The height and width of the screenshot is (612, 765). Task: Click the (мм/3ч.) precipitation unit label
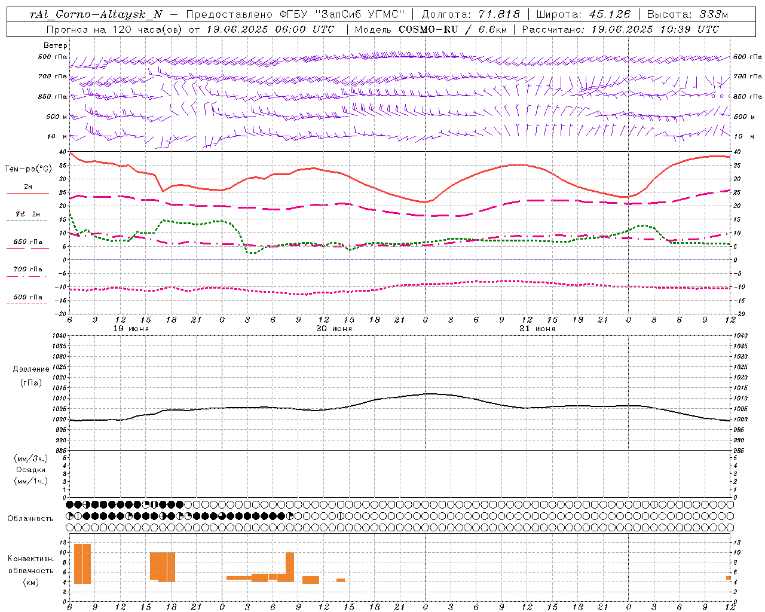click(x=31, y=458)
